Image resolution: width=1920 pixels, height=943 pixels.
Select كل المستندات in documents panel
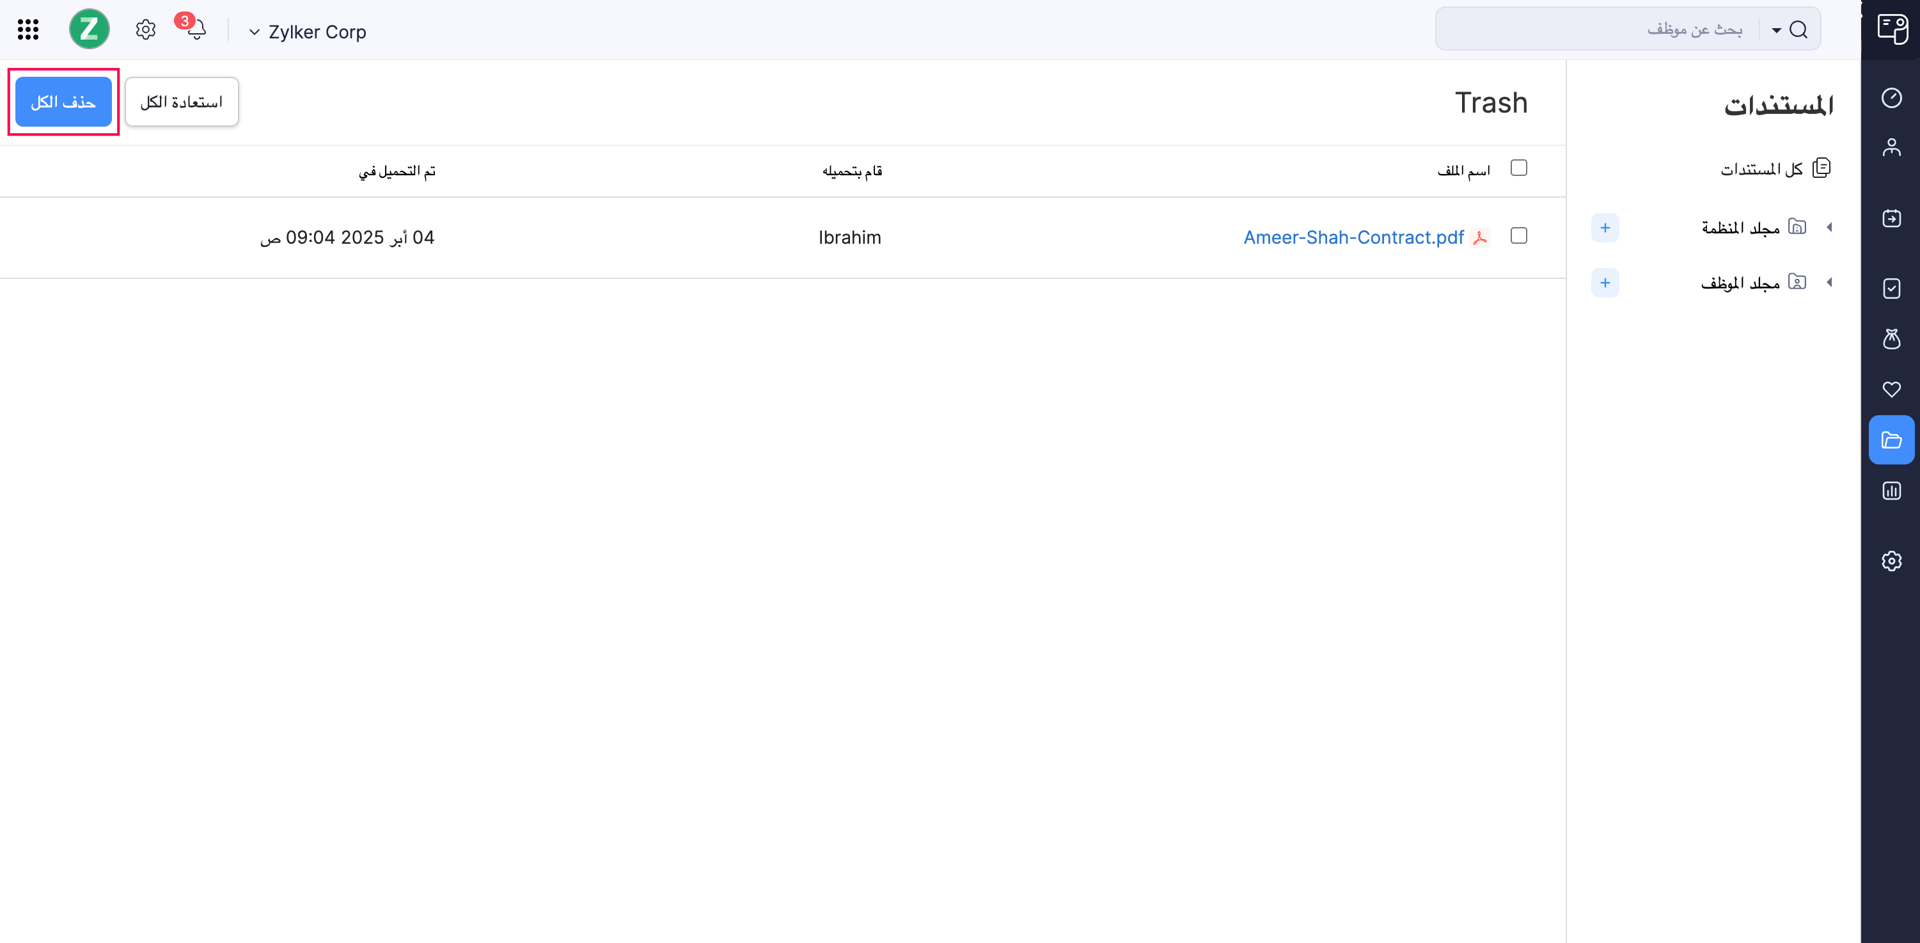pos(1774,170)
